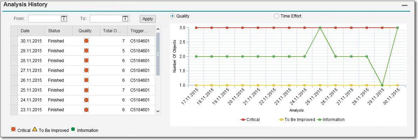Click into the To date field

point(106,19)
